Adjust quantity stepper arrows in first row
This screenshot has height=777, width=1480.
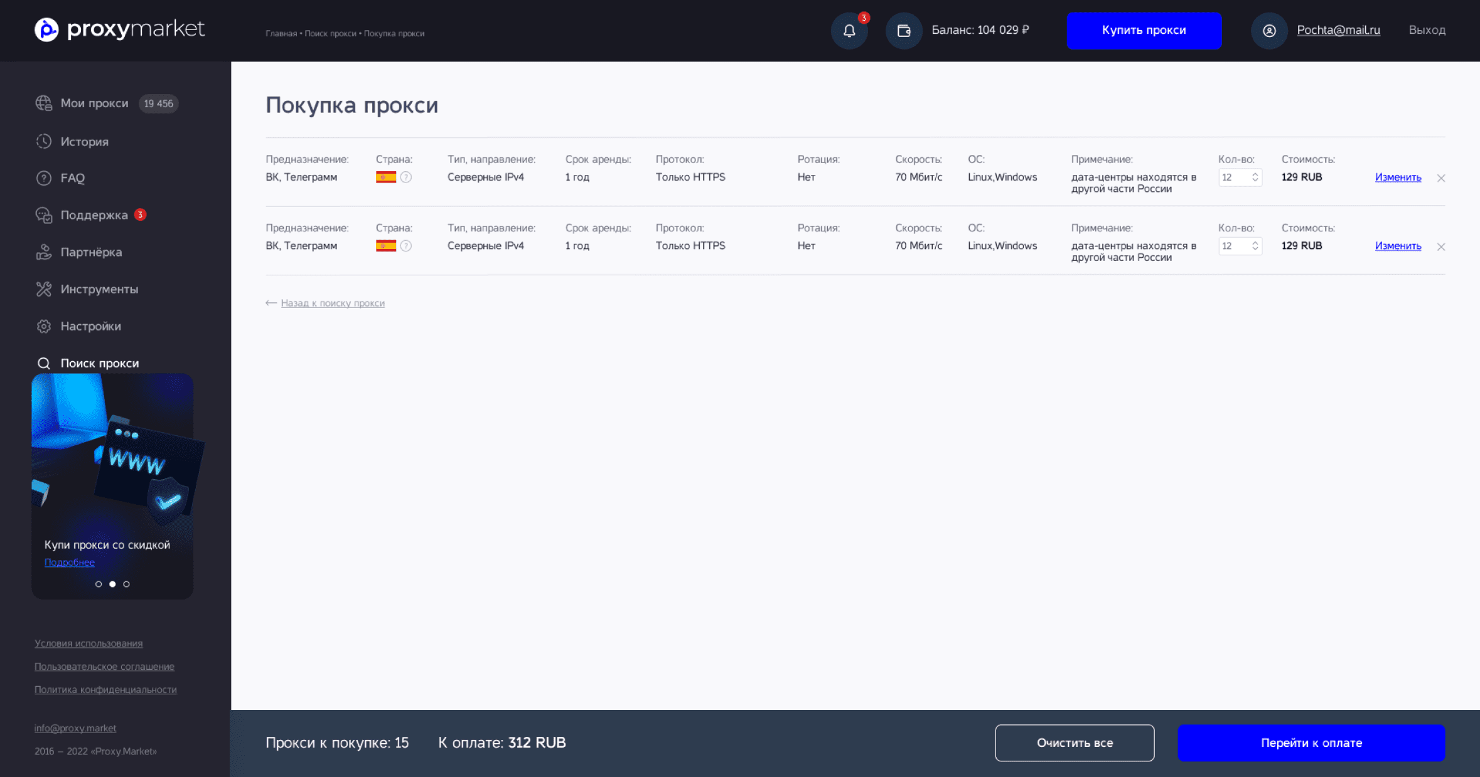(1255, 177)
